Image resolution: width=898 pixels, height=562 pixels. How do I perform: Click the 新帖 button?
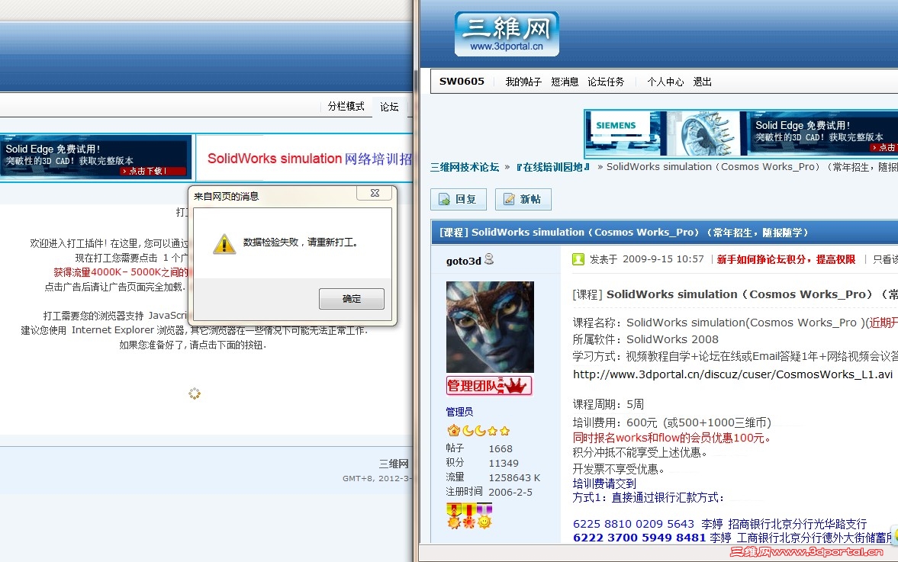523,199
